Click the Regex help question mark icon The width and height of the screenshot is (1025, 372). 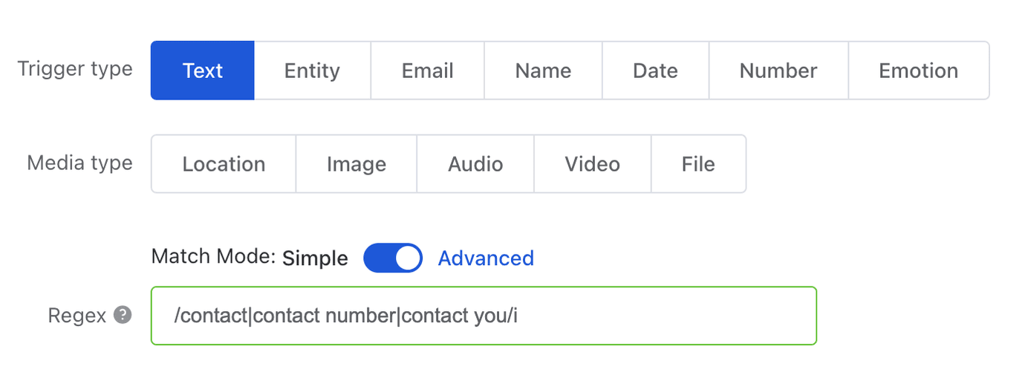[123, 316]
